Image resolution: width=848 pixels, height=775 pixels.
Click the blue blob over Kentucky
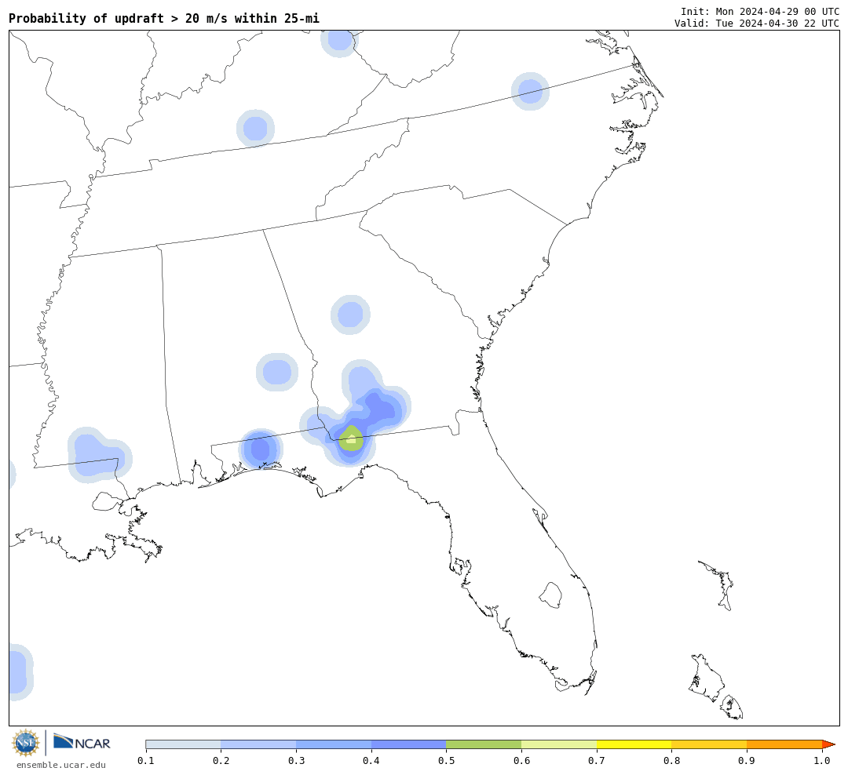[255, 129]
